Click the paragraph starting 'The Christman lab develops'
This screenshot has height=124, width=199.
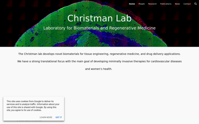(99, 54)
